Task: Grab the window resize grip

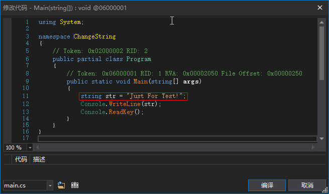Action: [325, 190]
